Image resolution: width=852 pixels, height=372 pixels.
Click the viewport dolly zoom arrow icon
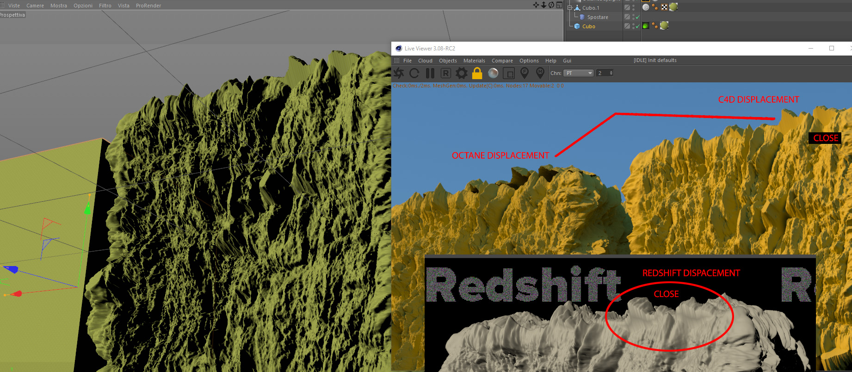(x=543, y=5)
